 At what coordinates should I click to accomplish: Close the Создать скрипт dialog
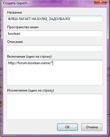click(101, 2)
